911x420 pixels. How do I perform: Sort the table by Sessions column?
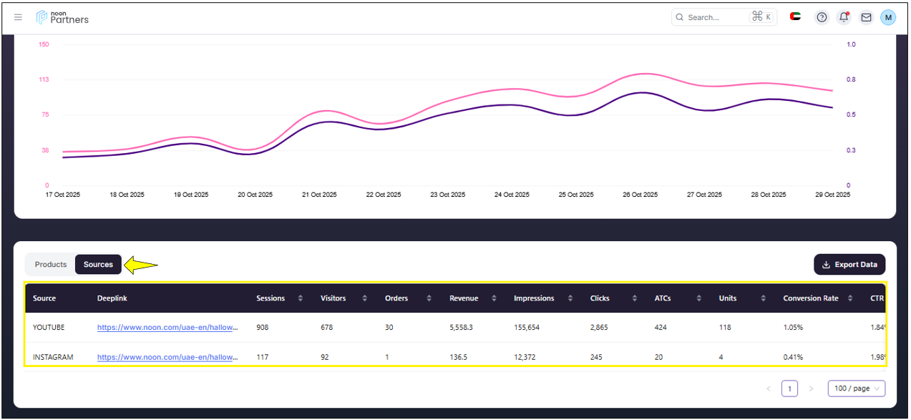click(x=300, y=298)
